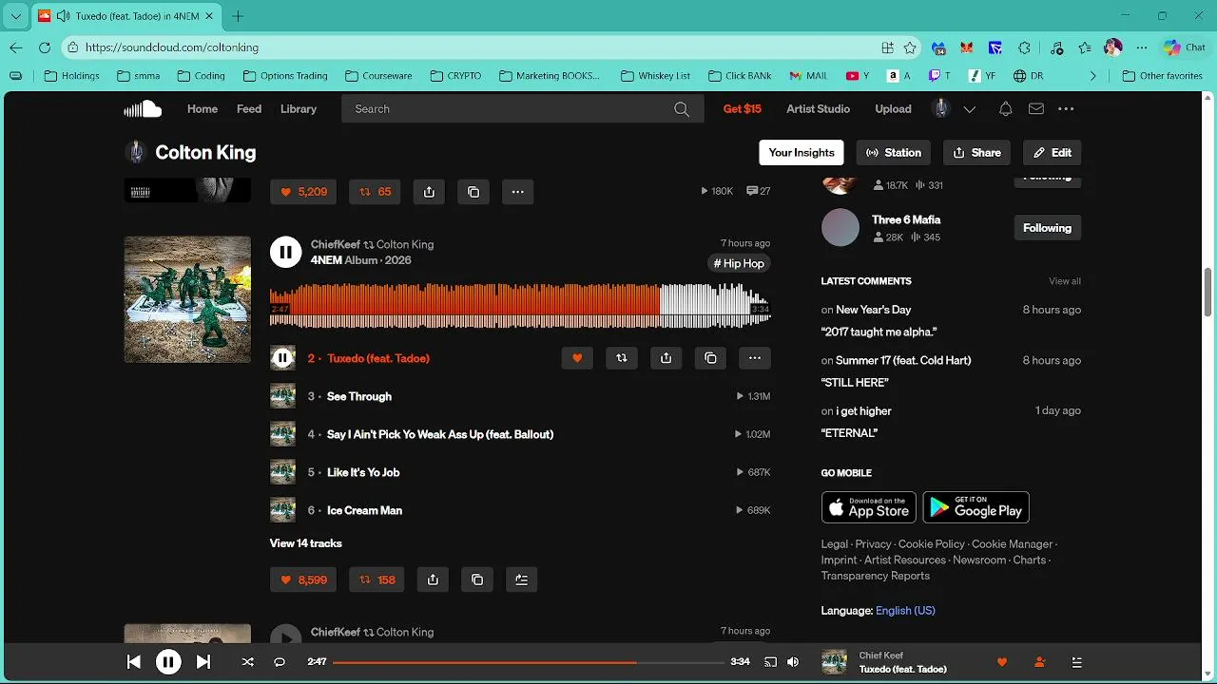Skip to the next track in the player bar

[203, 662]
